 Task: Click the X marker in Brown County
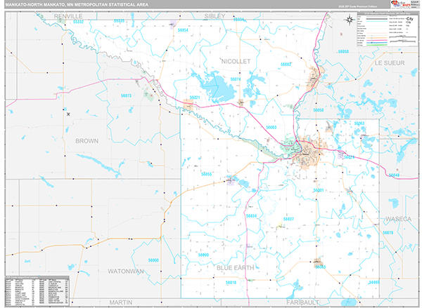tap(68, 114)
